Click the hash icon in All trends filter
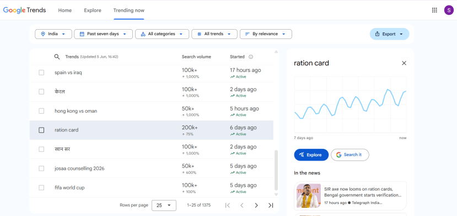The image size is (457, 216). 200,34
